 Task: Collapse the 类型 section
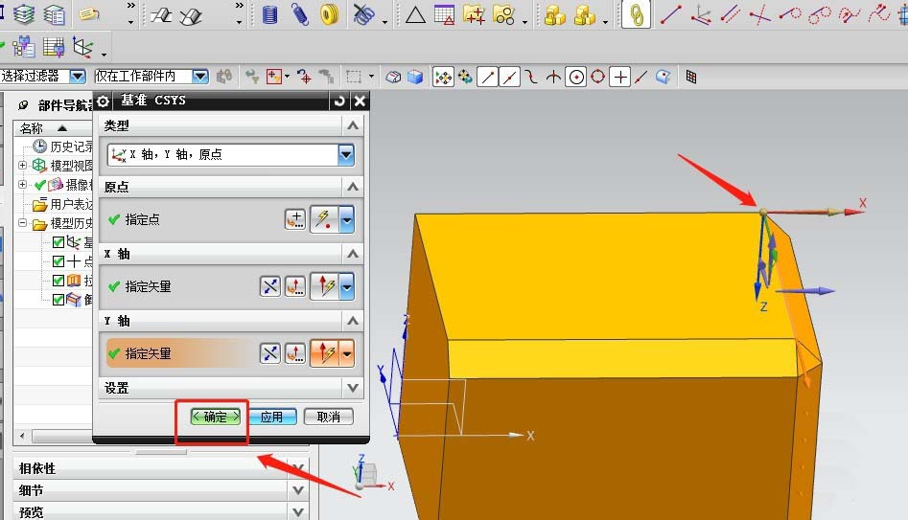click(x=353, y=125)
